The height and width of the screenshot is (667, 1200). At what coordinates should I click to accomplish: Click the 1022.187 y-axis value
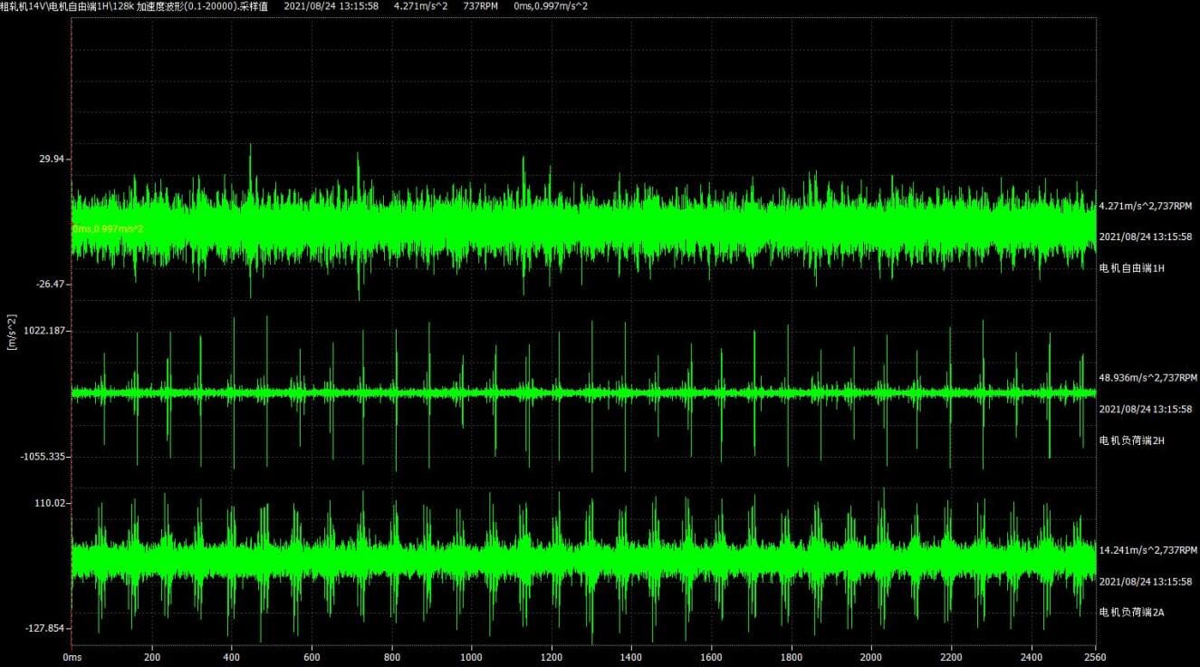46,331
